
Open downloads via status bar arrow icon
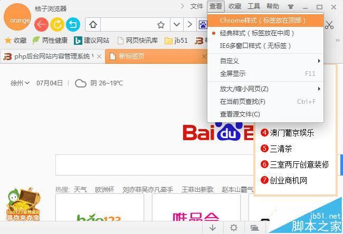213,228
